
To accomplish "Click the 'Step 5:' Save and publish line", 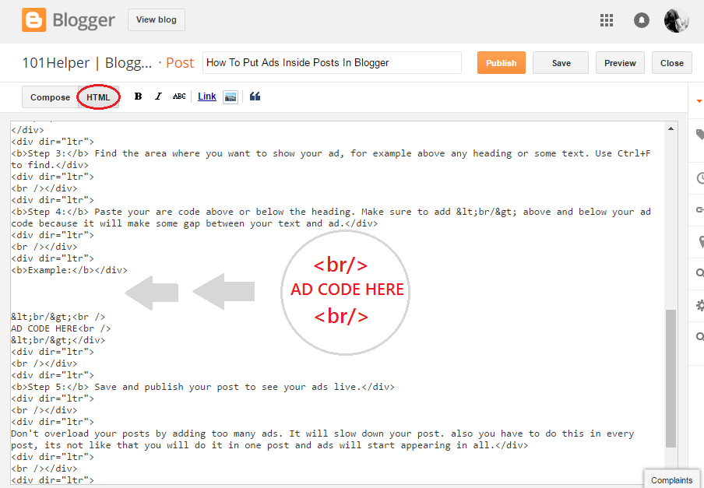I will click(x=202, y=387).
